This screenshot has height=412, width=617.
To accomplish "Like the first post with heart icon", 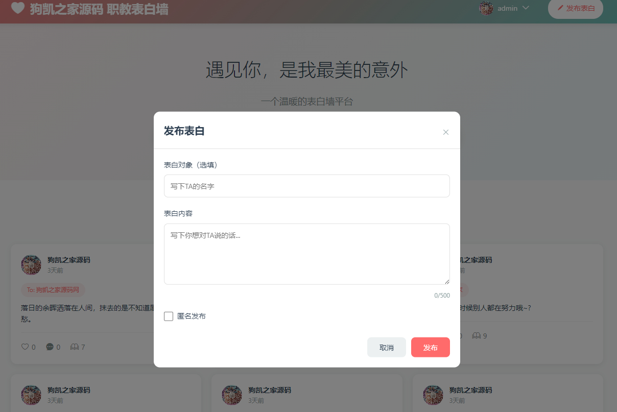I will click(25, 347).
